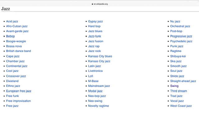Select the Mainstream jazz link

tap(99, 86)
